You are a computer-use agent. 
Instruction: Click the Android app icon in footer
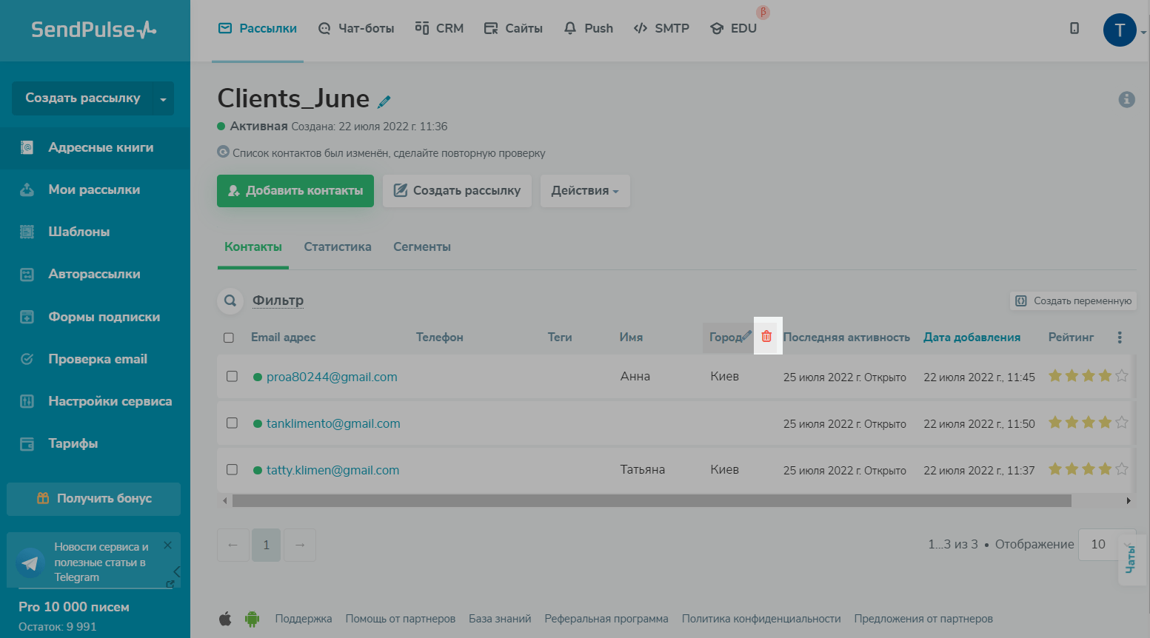coord(253,619)
